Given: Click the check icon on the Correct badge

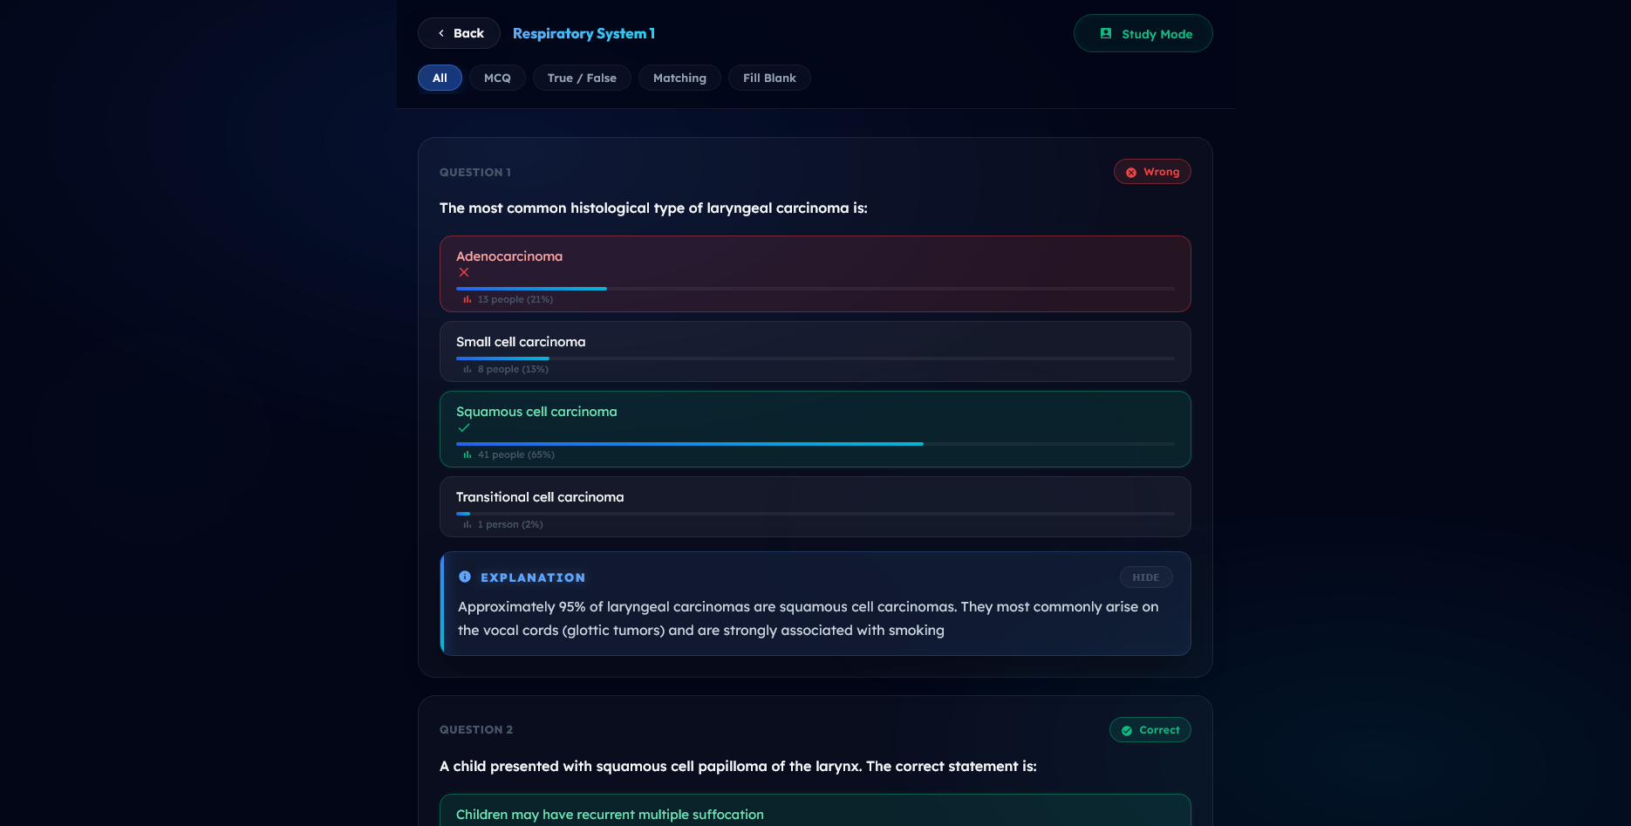Looking at the screenshot, I should click(1127, 729).
